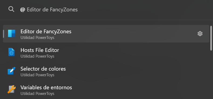Screen dimensions: 213x99
Task: Choose the Hosts File Editor result title
Action: (40, 50)
